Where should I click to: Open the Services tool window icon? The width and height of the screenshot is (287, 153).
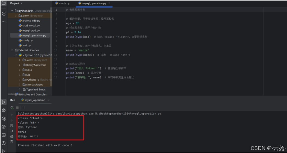[4, 127]
